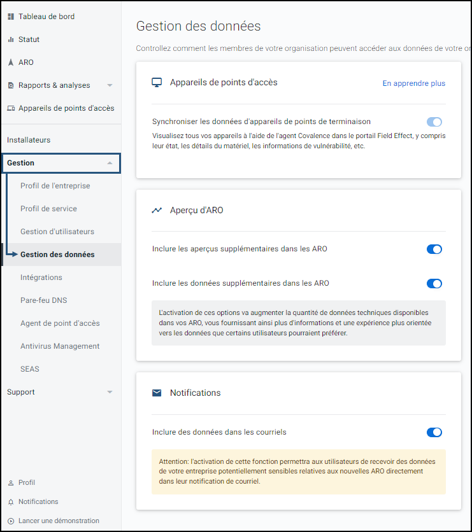Click the Notifications bell icon in sidebar

coord(11,502)
